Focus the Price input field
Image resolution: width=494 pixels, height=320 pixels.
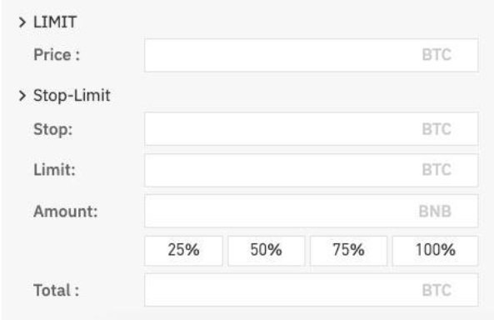pyautogui.click(x=312, y=55)
